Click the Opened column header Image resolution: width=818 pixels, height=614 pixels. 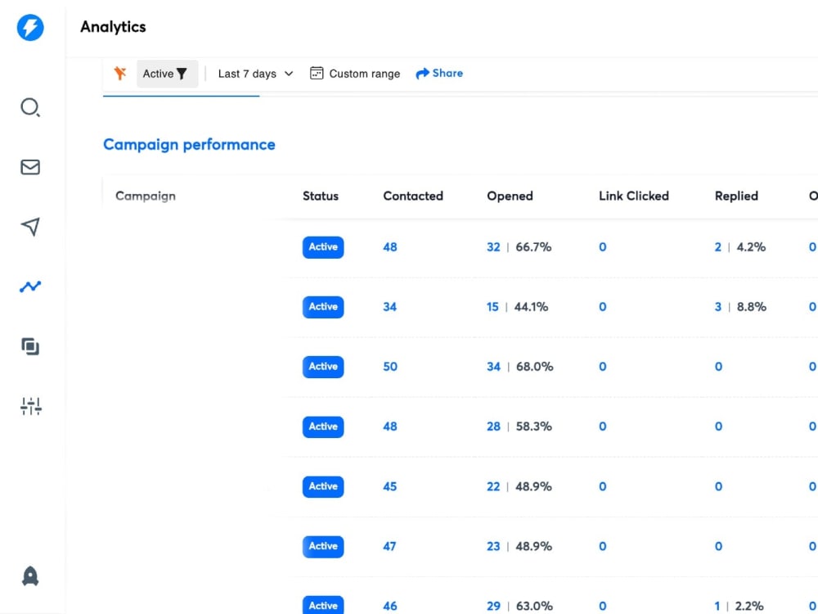click(510, 196)
